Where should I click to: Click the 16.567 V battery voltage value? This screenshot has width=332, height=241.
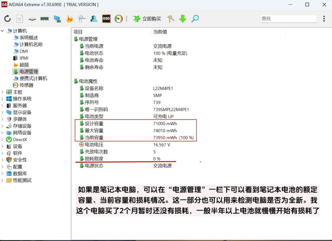pyautogui.click(x=162, y=145)
